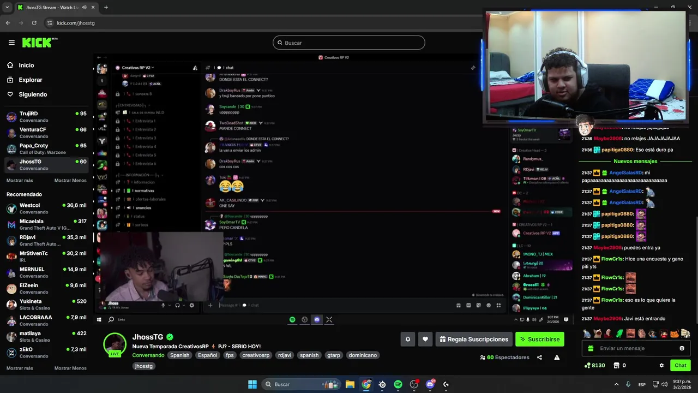Open the zEkO recommended channel
The width and height of the screenshot is (698, 393).
[46, 352]
